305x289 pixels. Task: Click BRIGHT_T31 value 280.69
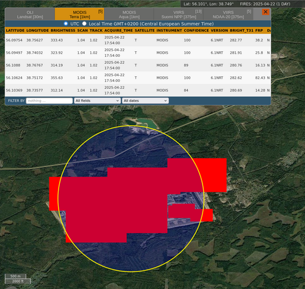tap(236, 90)
